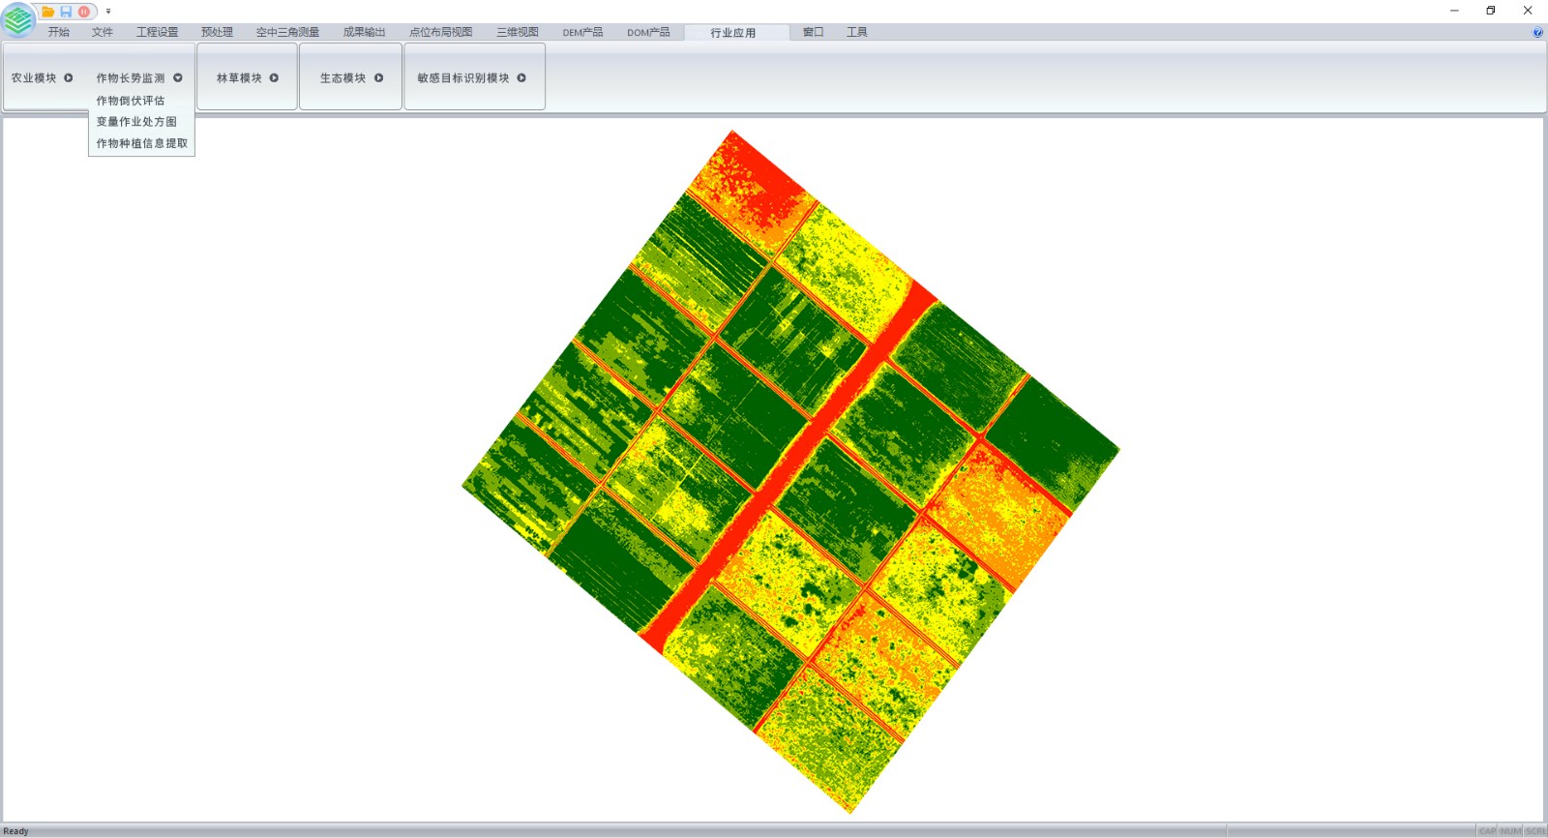Expand the 生态模块 dropdown arrow
This screenshot has width=1548, height=838.
(x=378, y=77)
